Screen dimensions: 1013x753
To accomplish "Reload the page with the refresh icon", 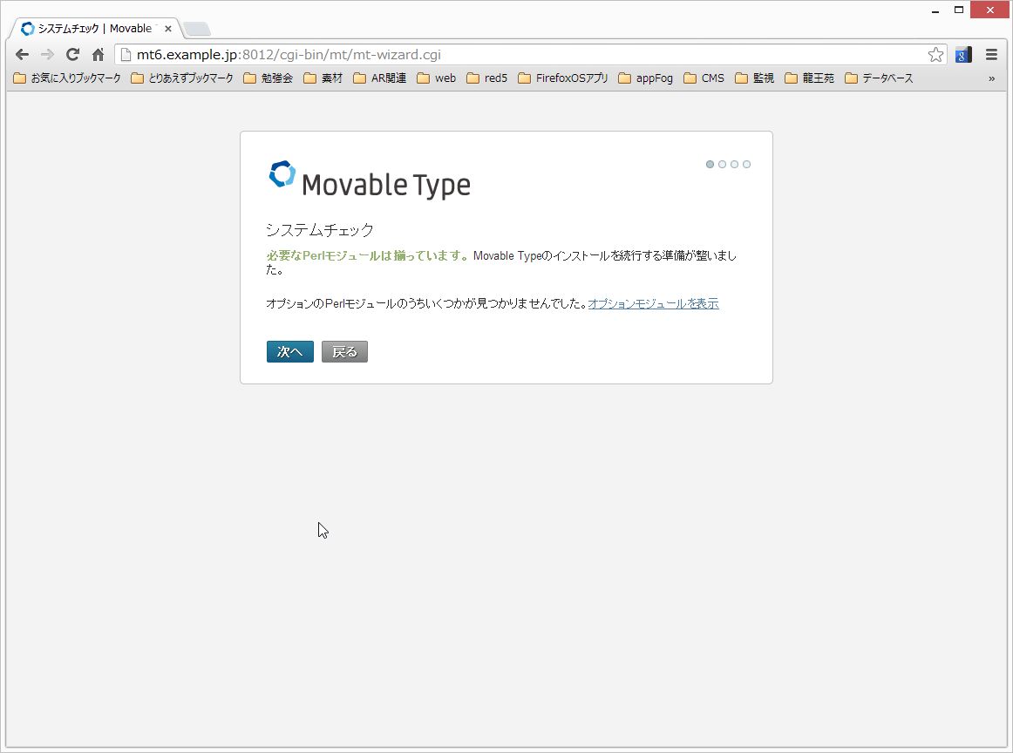I will point(73,55).
